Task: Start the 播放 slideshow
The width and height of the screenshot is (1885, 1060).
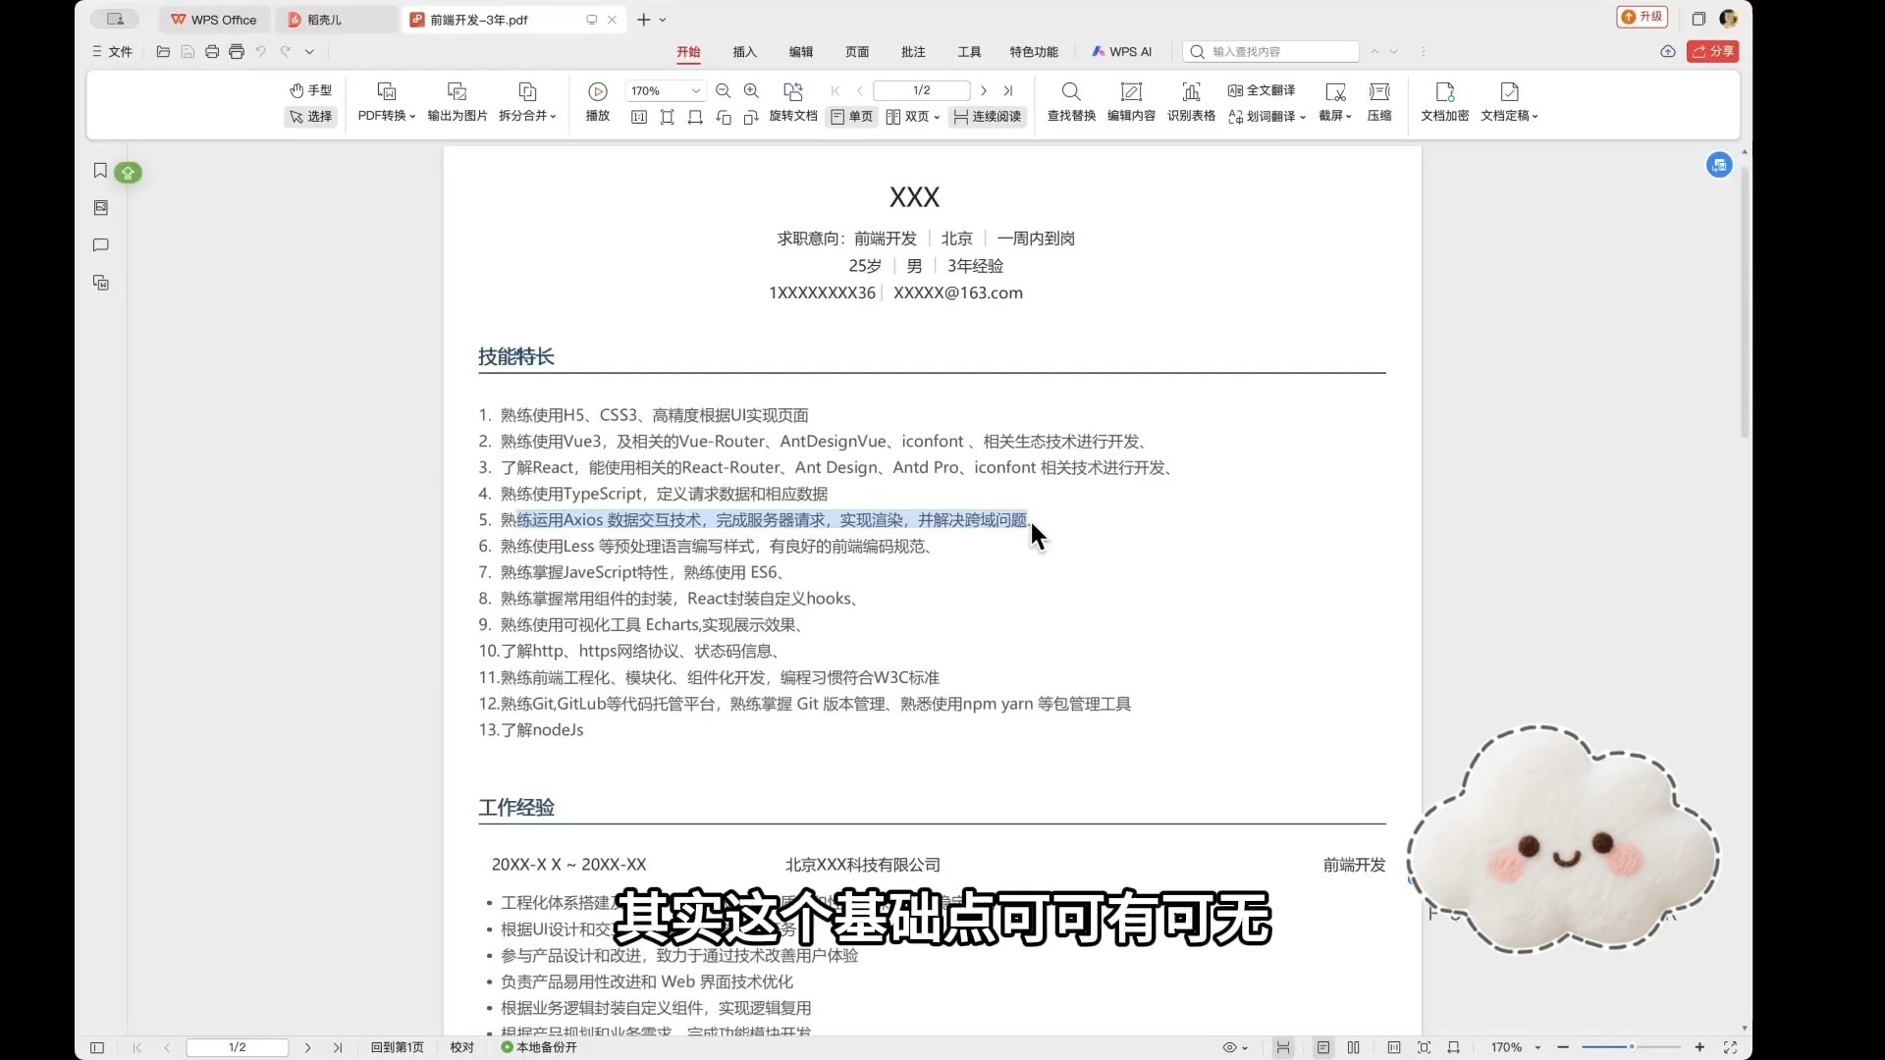Action: click(x=598, y=103)
